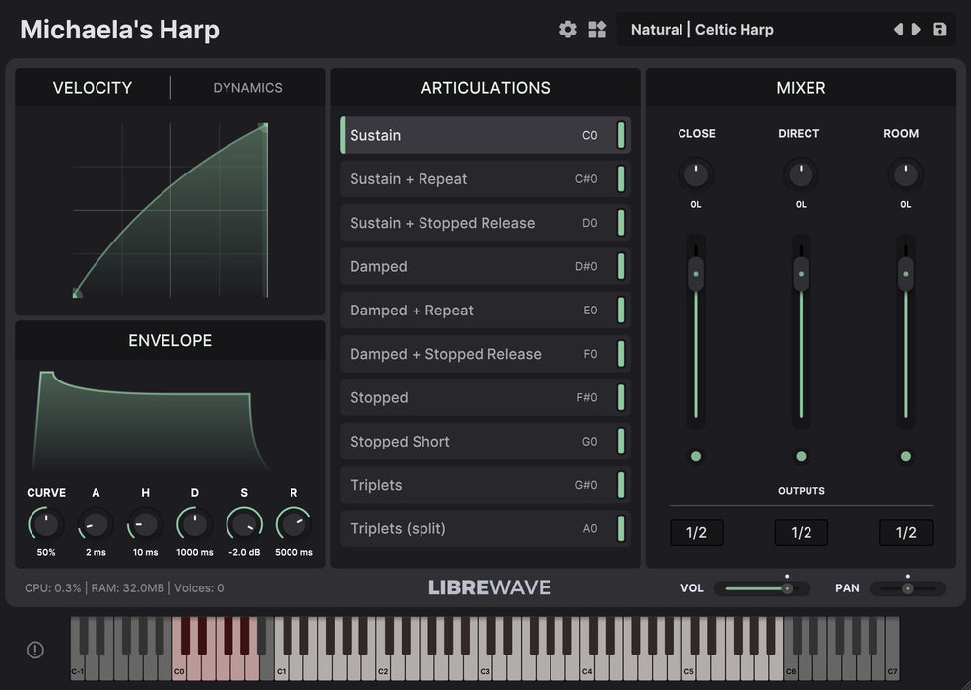Open the Room mic output 1/2 dropdown
Viewport: 971px width, 690px height.
tap(905, 533)
